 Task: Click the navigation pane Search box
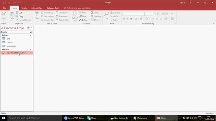click(15, 32)
